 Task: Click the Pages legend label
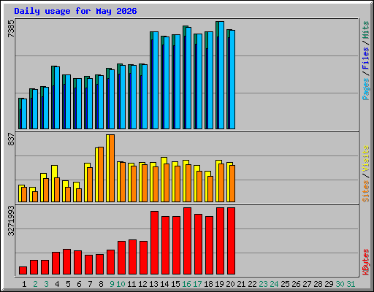(365, 89)
